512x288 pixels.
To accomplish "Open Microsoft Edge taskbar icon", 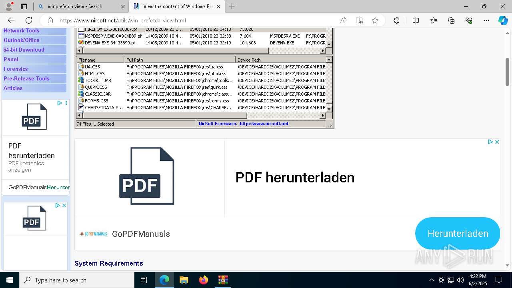I will click(164, 280).
